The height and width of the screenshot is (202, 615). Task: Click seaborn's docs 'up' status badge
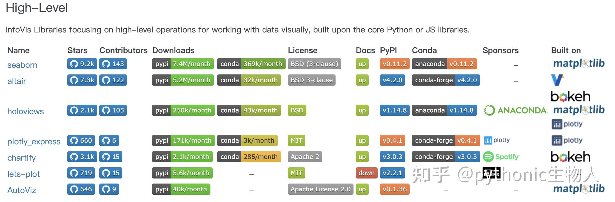coord(362,64)
